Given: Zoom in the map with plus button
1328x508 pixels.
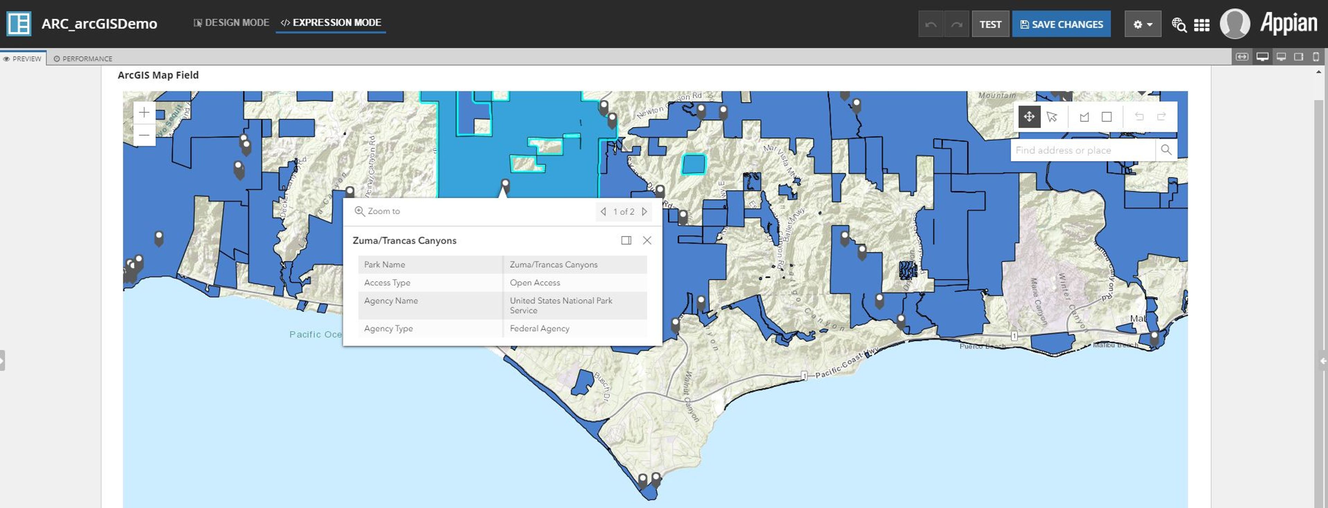Looking at the screenshot, I should pos(144,112).
